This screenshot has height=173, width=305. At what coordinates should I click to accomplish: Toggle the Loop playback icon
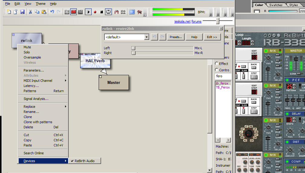108,12
